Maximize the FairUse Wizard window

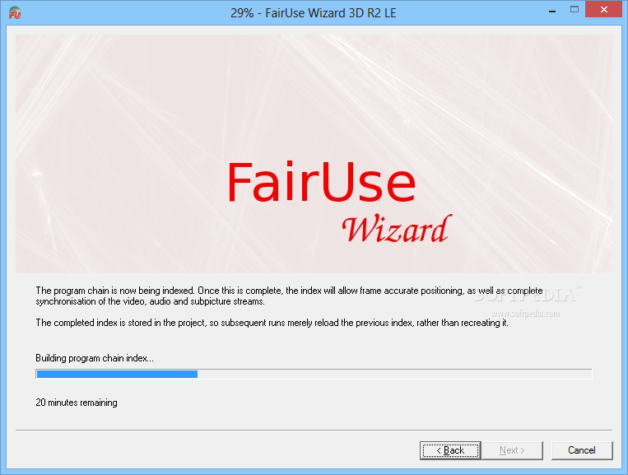tap(575, 10)
